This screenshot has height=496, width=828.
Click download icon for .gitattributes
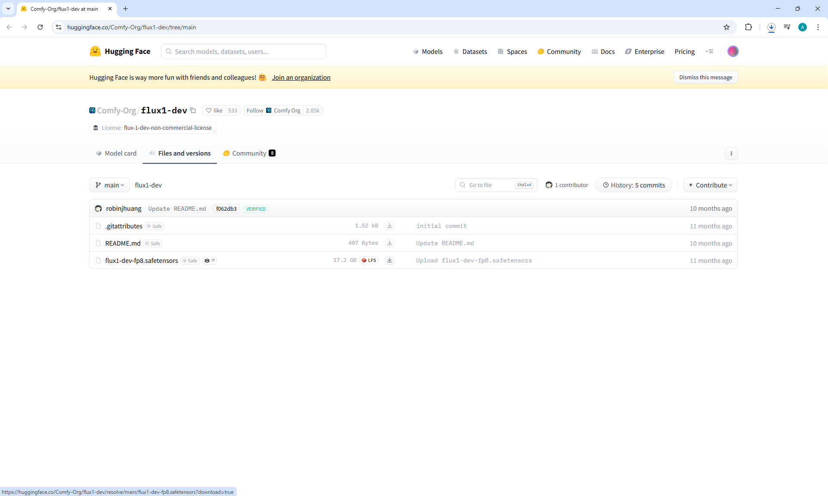(x=389, y=226)
